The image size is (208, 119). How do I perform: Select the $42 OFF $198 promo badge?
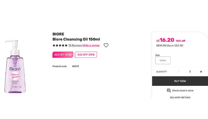click(x=86, y=55)
